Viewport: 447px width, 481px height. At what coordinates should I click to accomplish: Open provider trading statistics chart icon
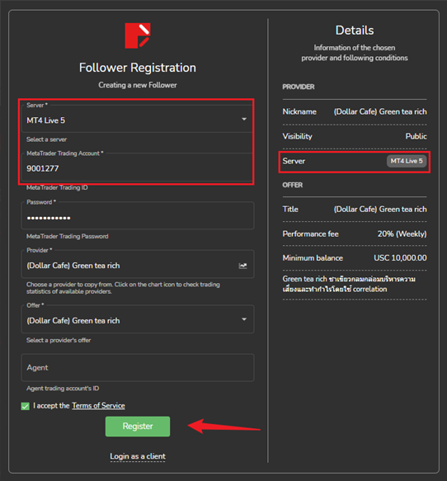pos(242,266)
